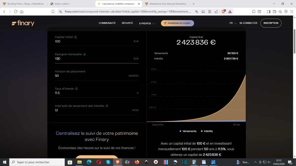The height and width of the screenshot is (166, 296).
Task: Reload the page with the refresh icon
Action: tap(16, 11)
